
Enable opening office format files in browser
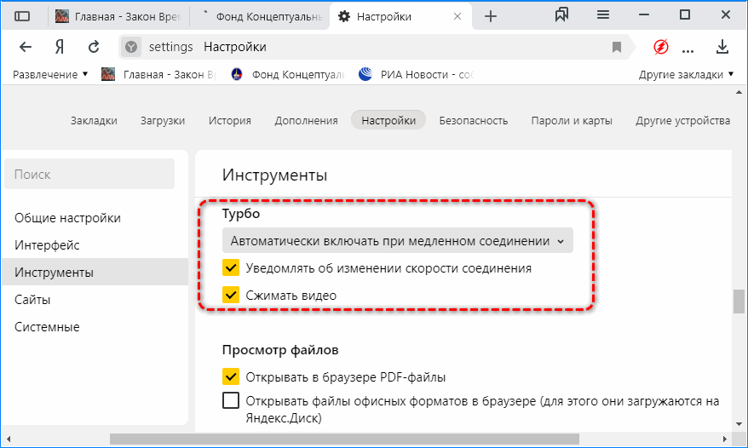tap(231, 401)
